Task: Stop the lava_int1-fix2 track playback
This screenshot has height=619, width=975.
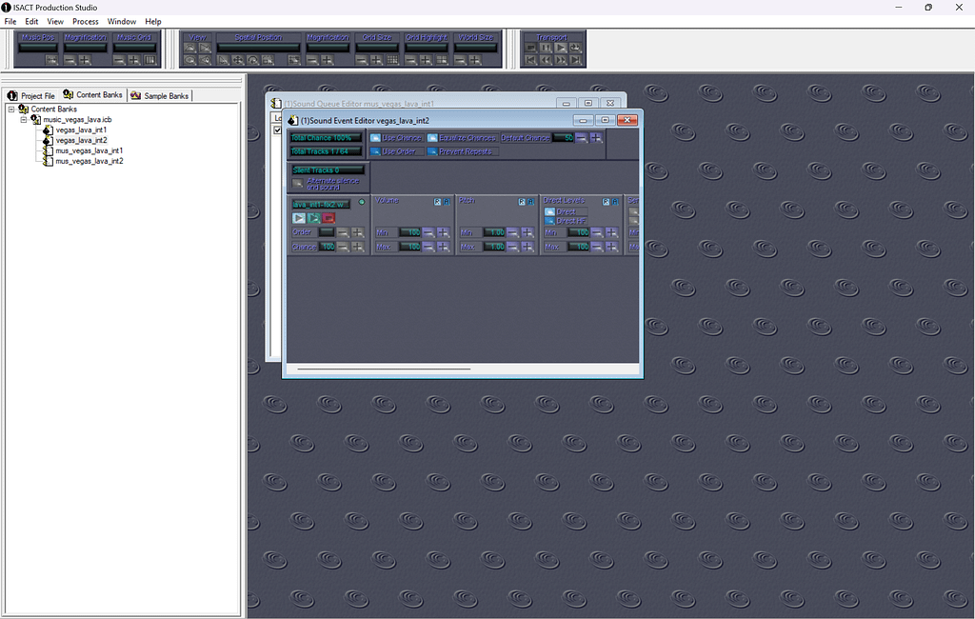Action: tap(327, 218)
